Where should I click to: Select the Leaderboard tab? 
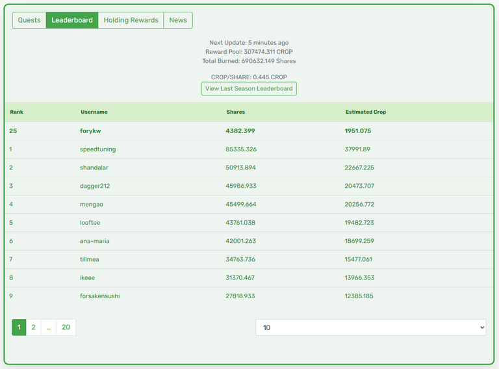(72, 20)
